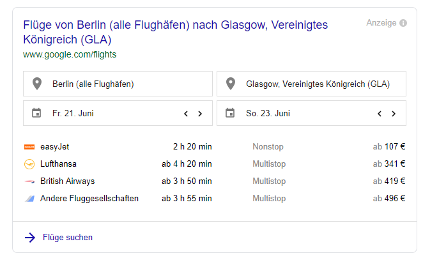Viewport: 423px width, 260px height.
Task: Click the Anzeige info icon
Action: (x=403, y=23)
